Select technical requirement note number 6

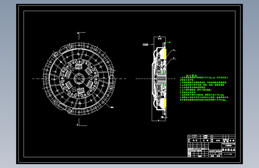point(188,92)
